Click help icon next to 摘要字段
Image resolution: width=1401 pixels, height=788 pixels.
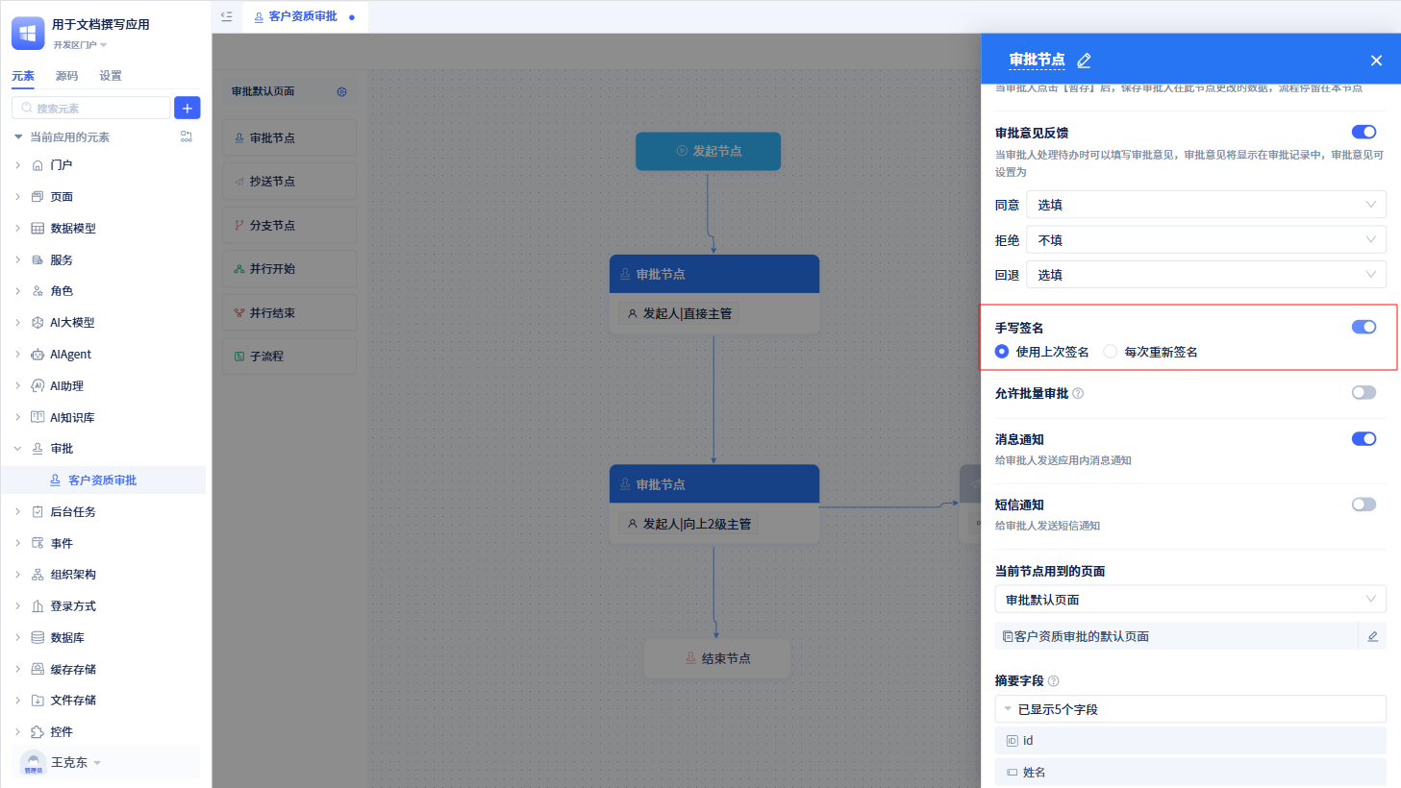(1053, 681)
